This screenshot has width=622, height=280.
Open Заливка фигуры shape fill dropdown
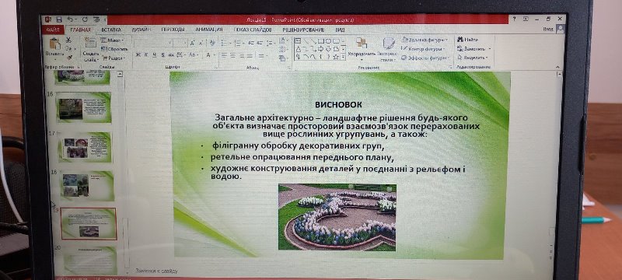(425, 40)
